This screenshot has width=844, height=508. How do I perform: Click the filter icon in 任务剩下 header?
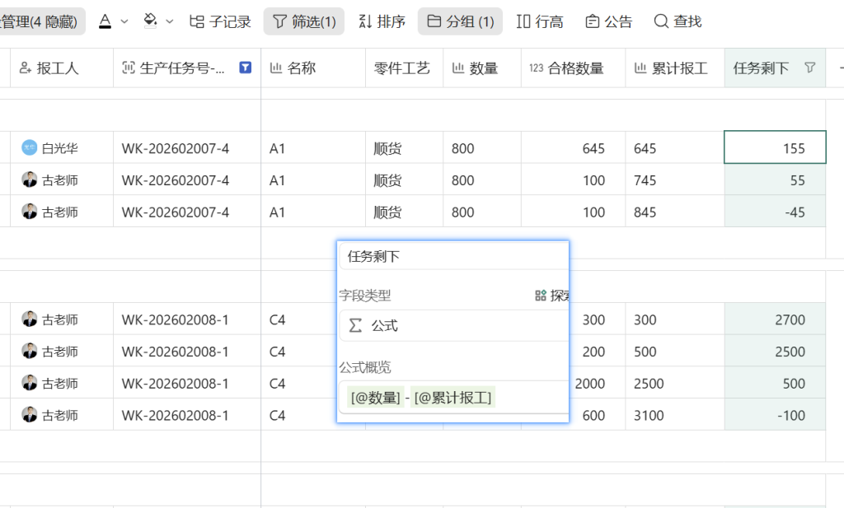pos(809,68)
